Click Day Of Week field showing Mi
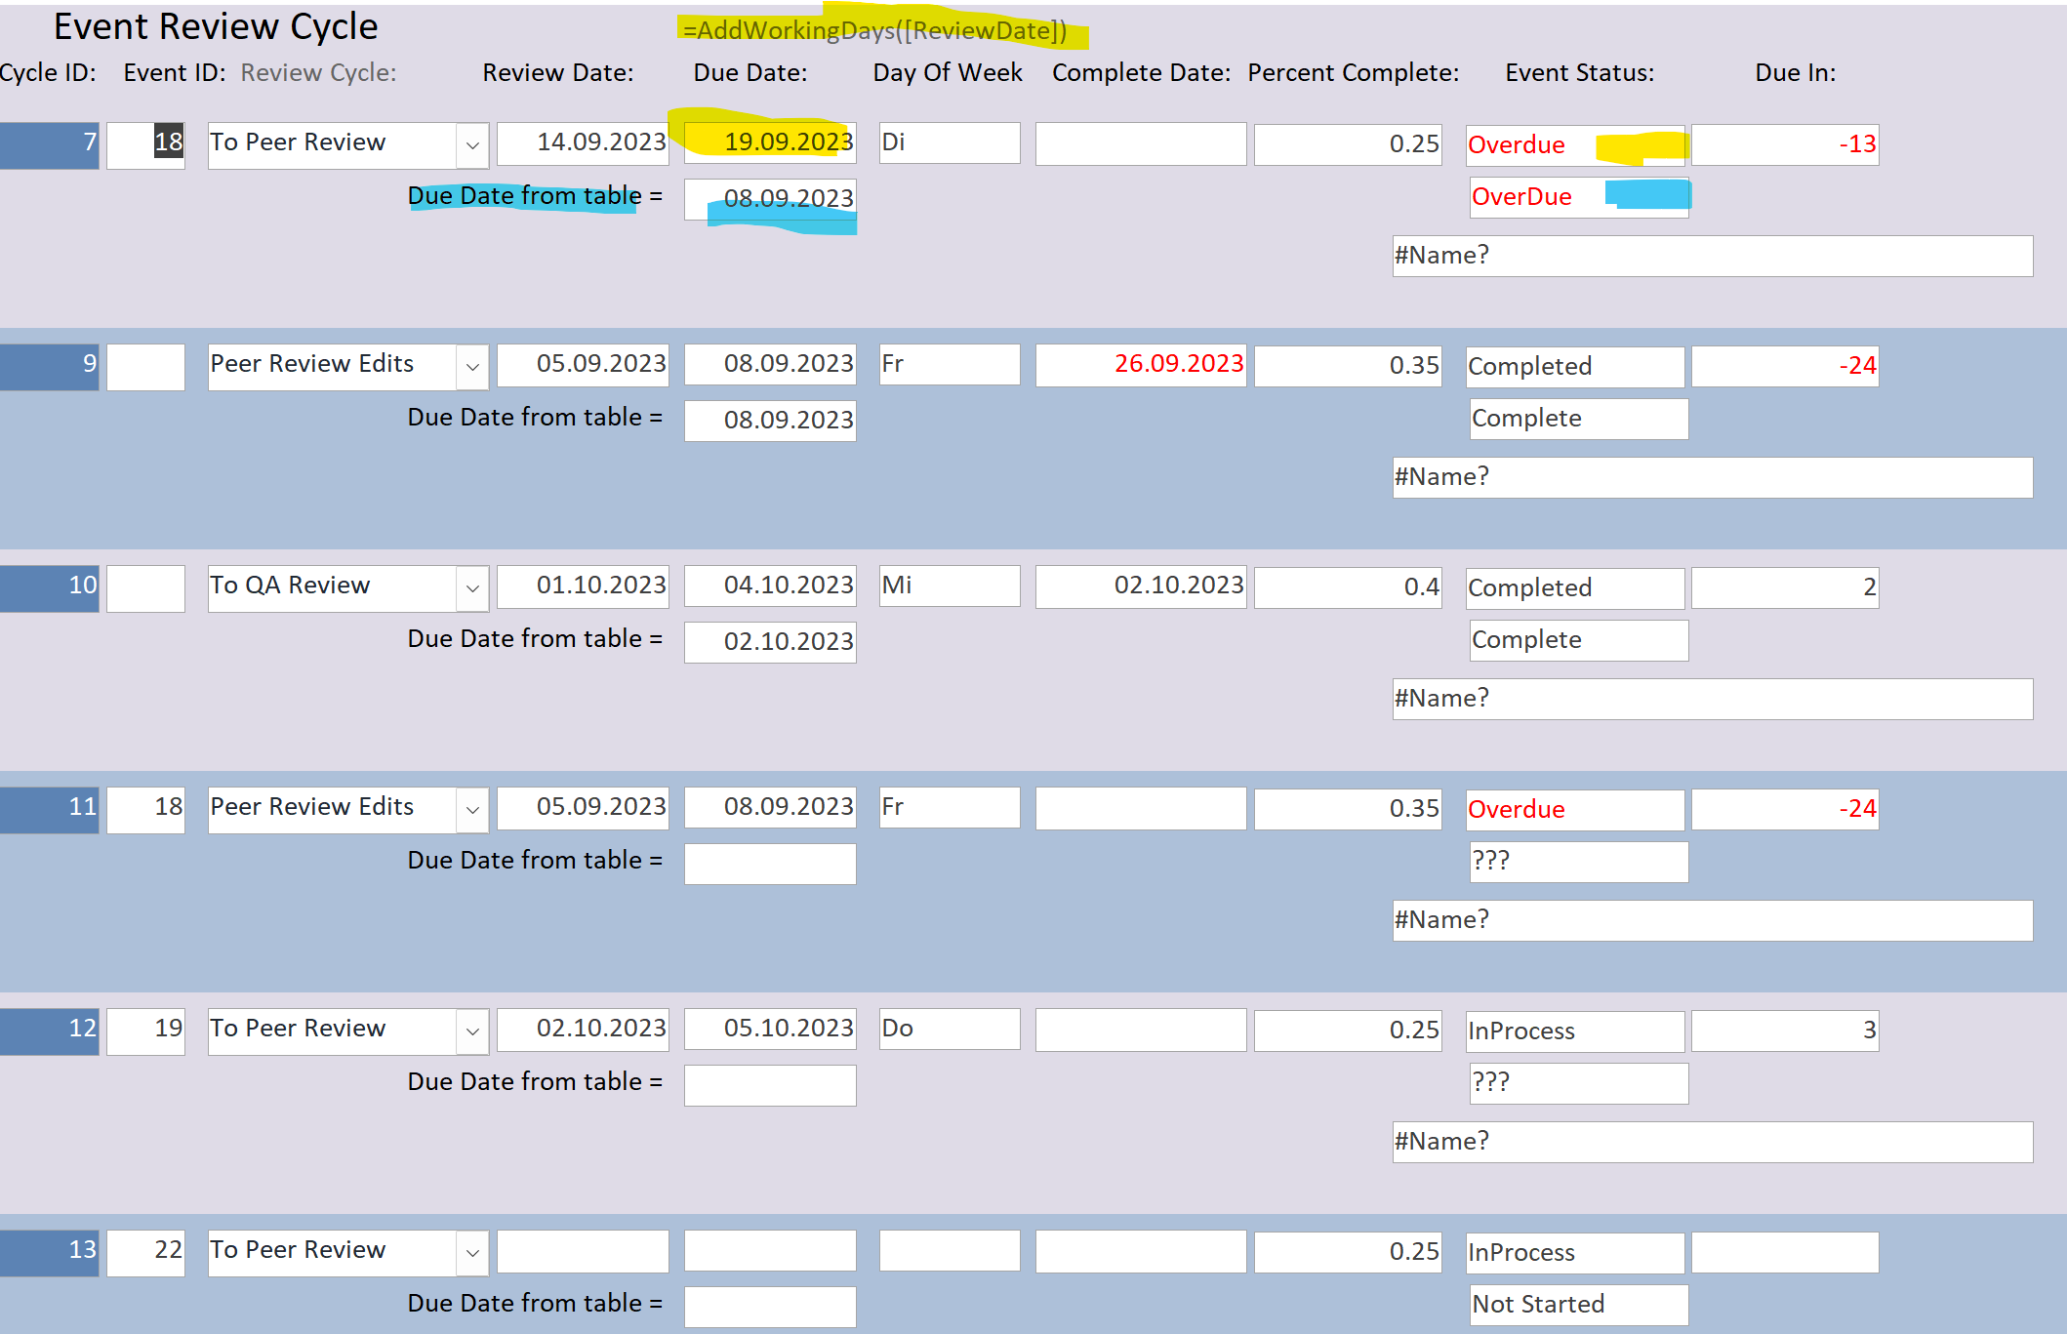The image size is (2067, 1334). [x=949, y=586]
